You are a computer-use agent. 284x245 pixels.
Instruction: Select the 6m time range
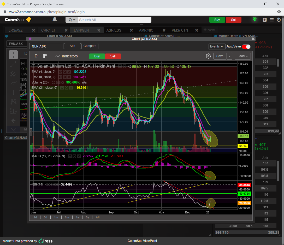67,218
